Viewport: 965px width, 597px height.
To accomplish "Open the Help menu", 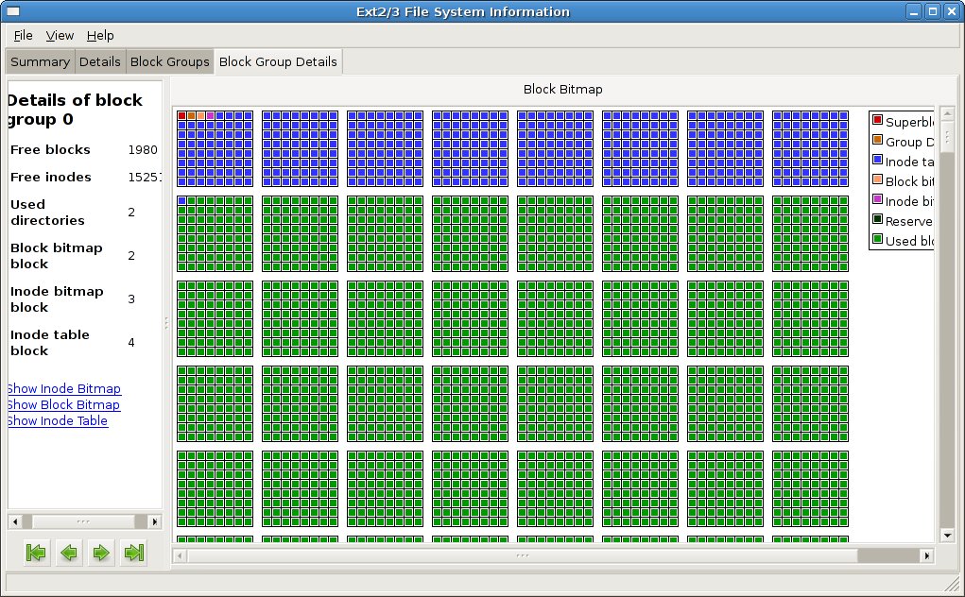I will pyautogui.click(x=100, y=35).
